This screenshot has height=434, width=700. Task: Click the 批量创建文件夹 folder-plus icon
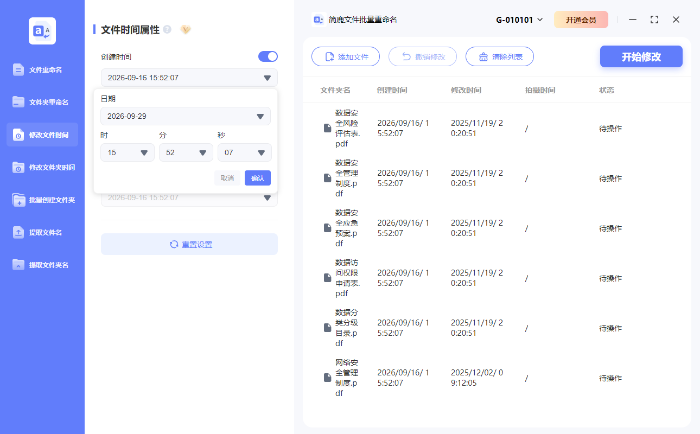click(18, 200)
